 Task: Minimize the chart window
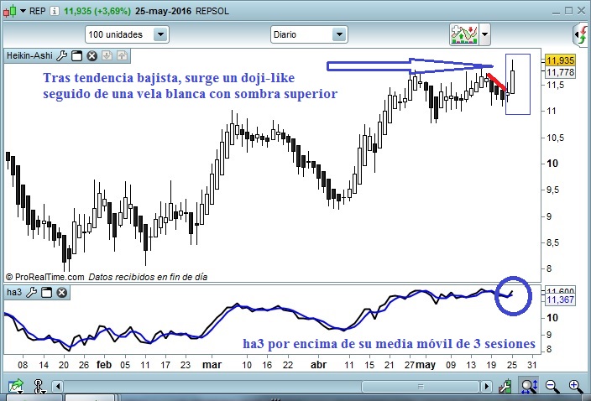pos(556,12)
